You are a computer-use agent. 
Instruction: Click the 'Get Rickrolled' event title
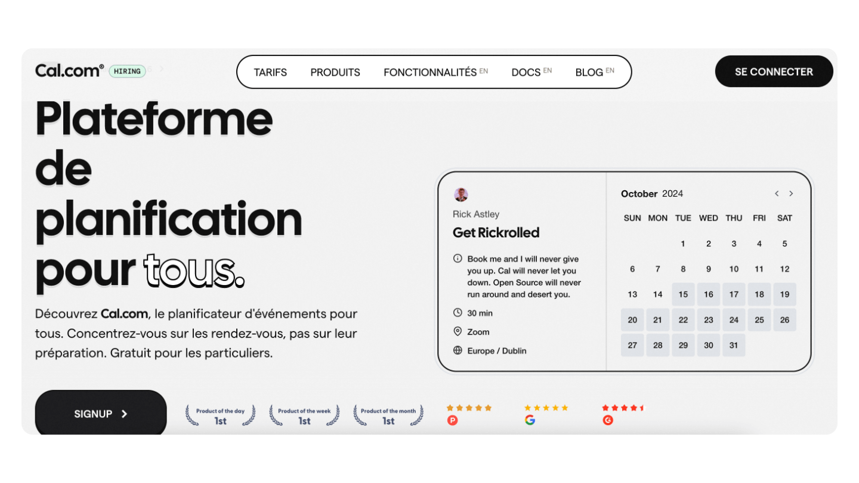click(496, 233)
